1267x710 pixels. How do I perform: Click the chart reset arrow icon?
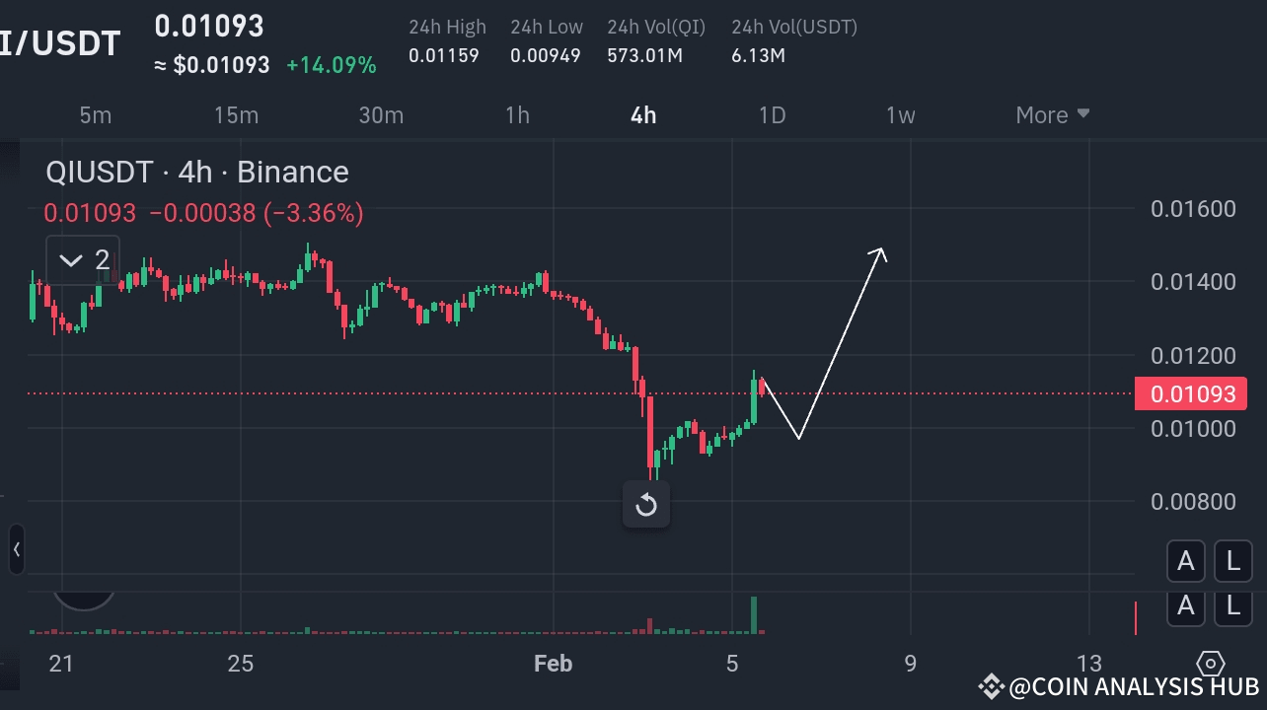pyautogui.click(x=646, y=504)
